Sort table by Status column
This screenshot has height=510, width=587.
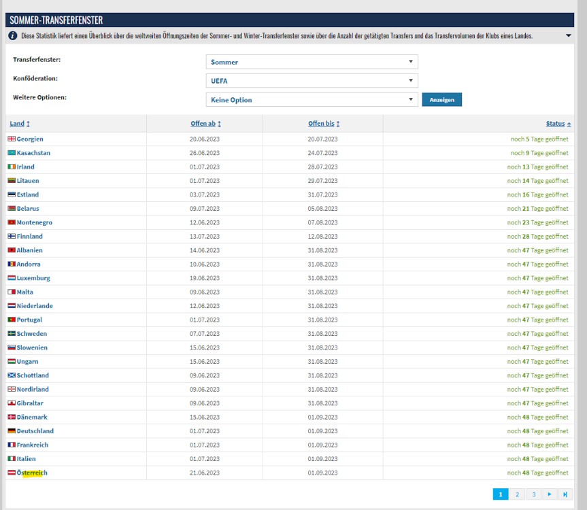click(x=558, y=124)
